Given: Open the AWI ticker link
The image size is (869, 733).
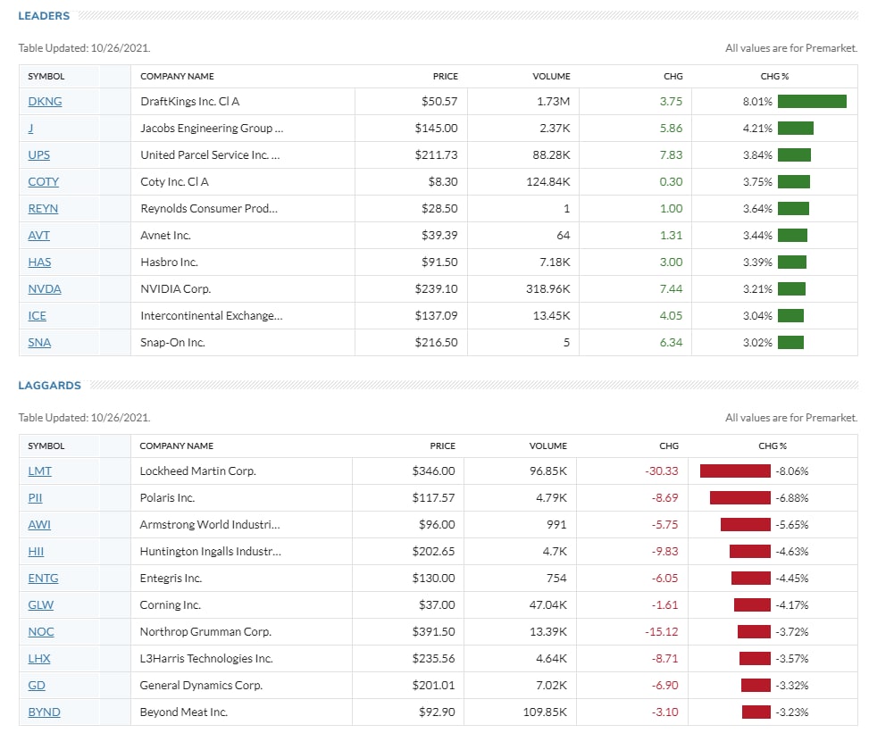Looking at the screenshot, I should [x=39, y=525].
